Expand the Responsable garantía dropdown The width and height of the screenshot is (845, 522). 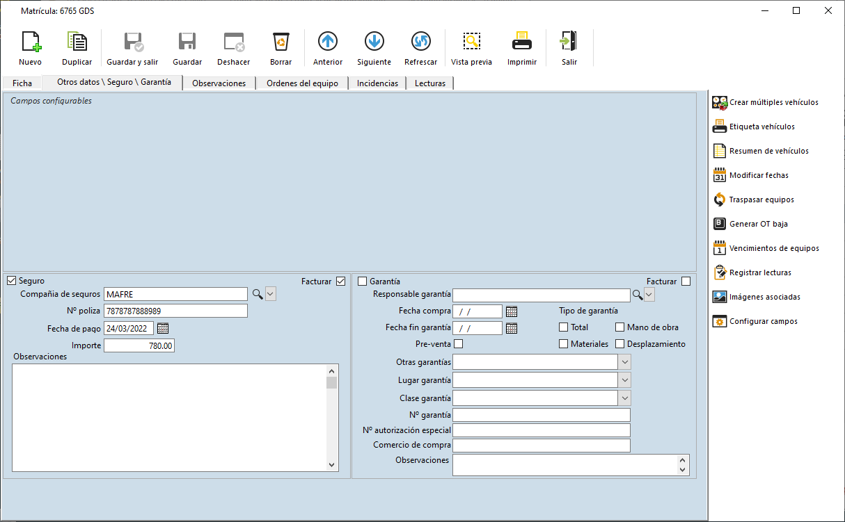pyautogui.click(x=649, y=295)
